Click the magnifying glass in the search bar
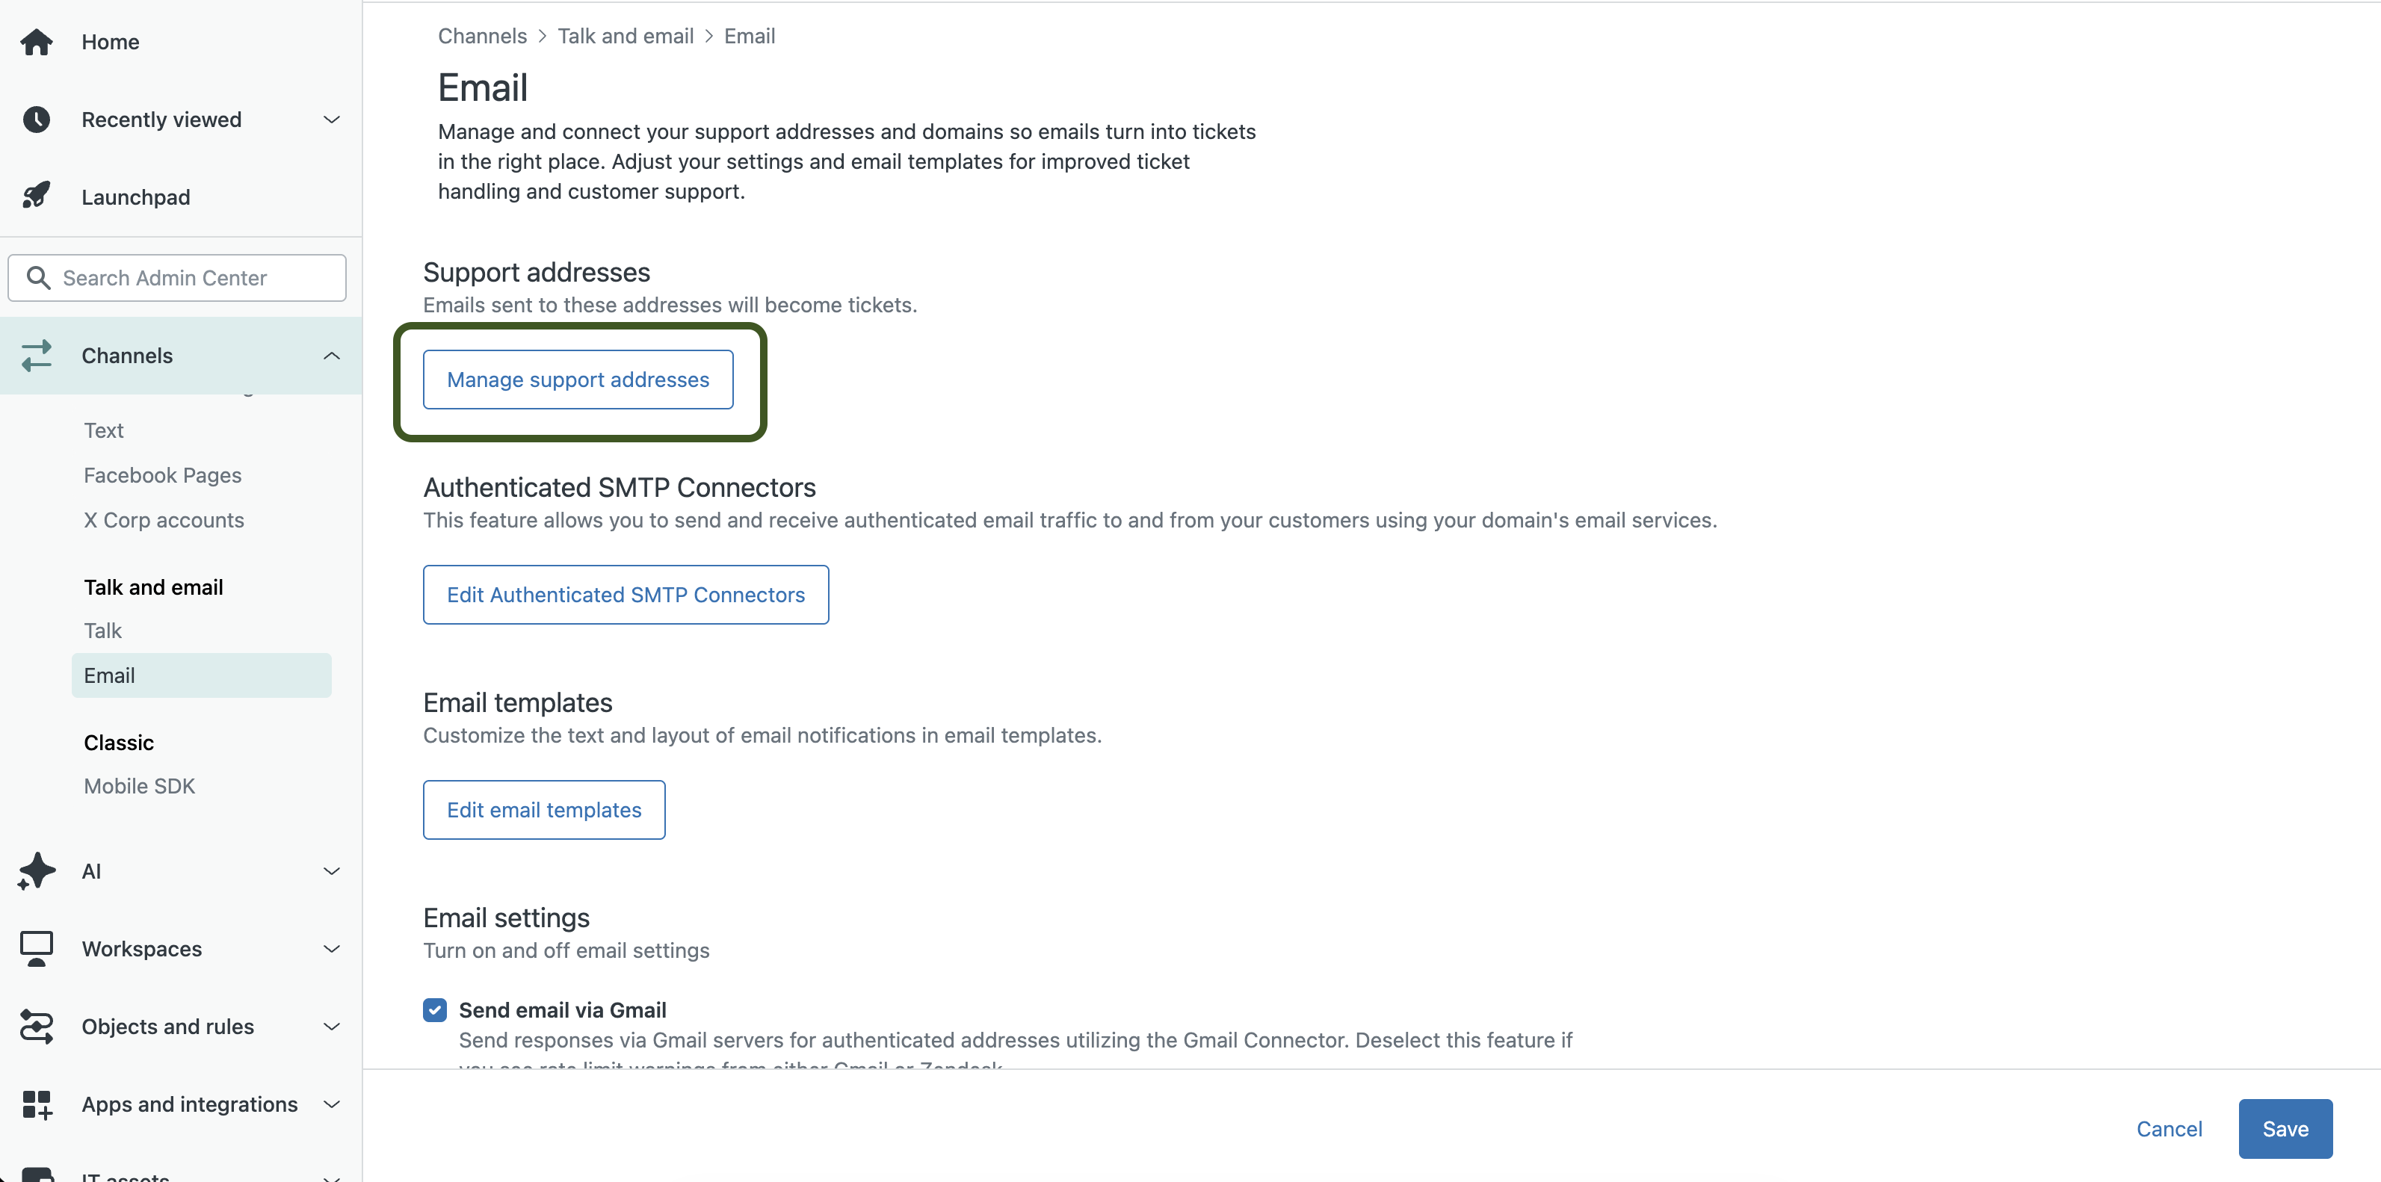The height and width of the screenshot is (1182, 2381). tap(38, 277)
